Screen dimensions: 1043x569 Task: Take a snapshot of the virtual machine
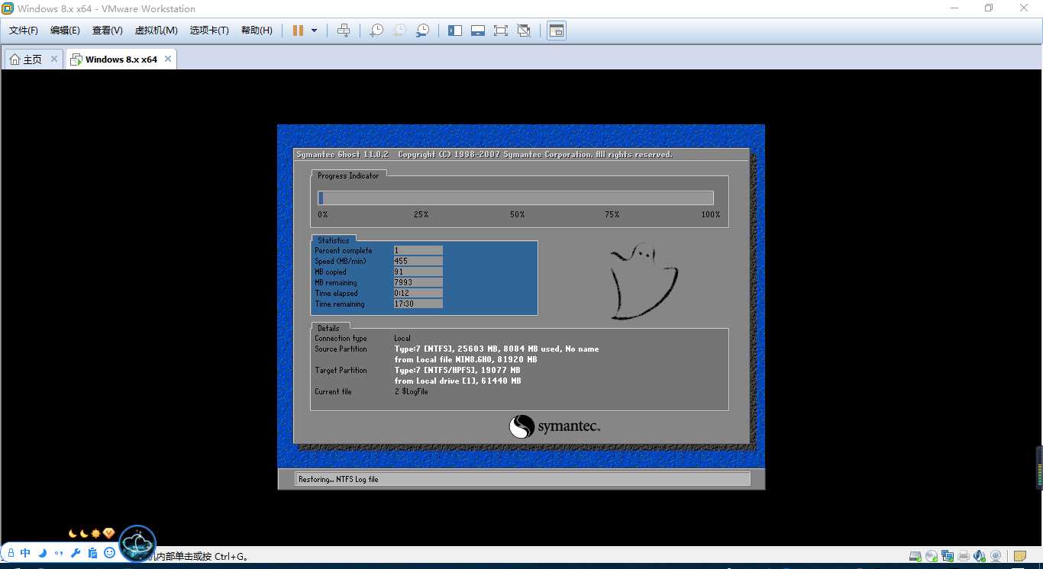376,31
